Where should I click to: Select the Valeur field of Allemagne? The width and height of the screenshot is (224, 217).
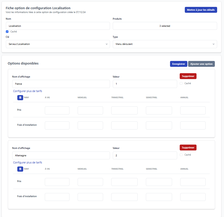(x=145, y=155)
